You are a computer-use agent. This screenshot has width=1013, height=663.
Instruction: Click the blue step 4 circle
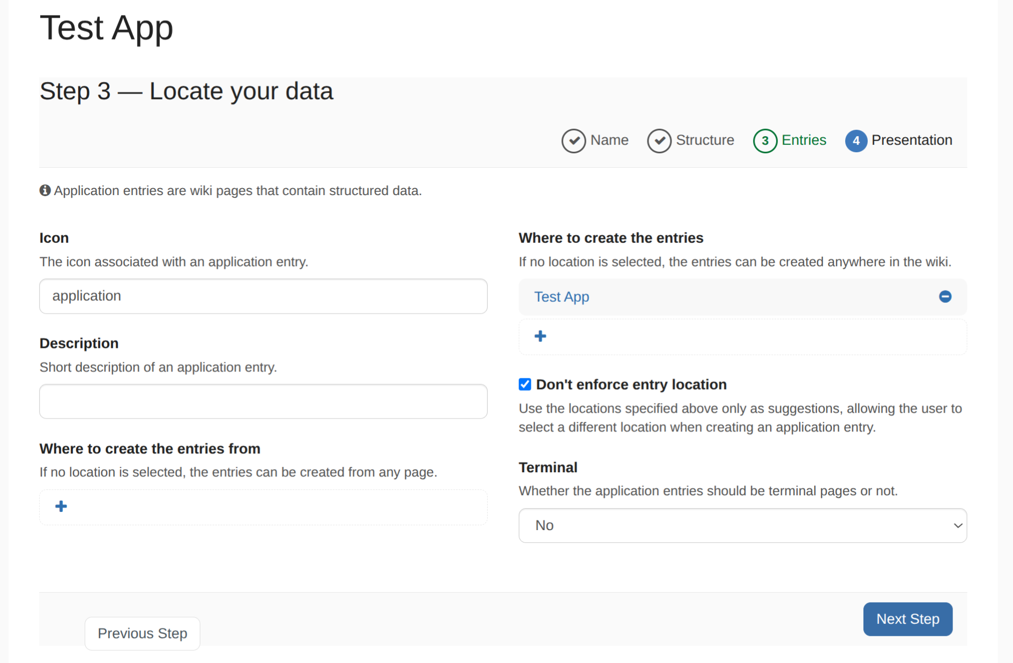(x=856, y=140)
